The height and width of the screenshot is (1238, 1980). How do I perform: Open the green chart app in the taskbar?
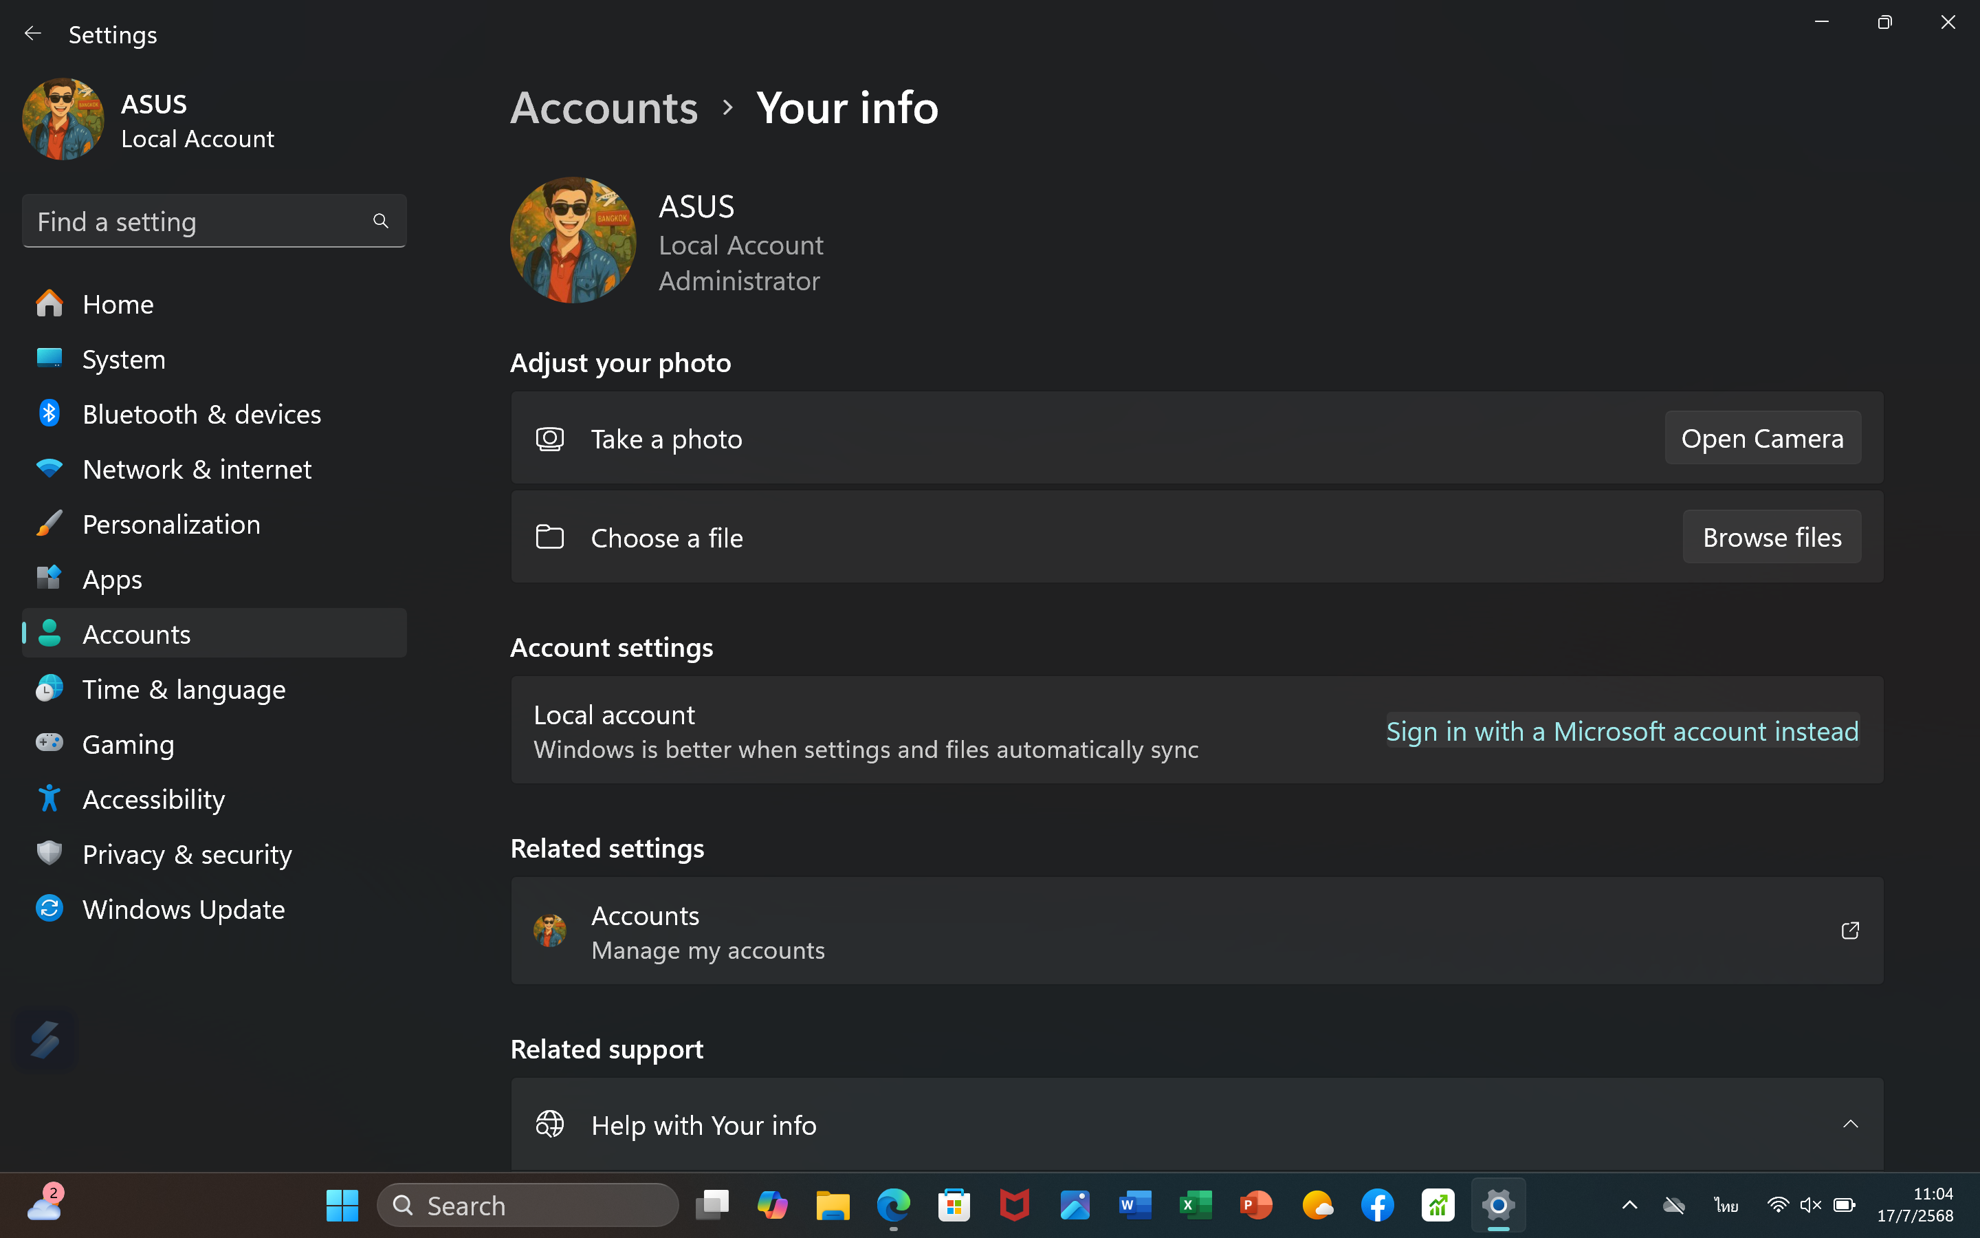1438,1205
